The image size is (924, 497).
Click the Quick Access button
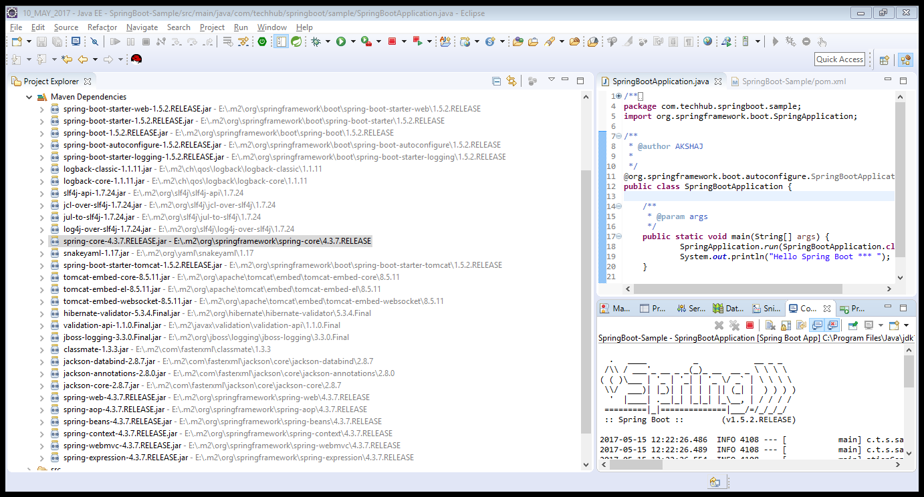click(840, 59)
